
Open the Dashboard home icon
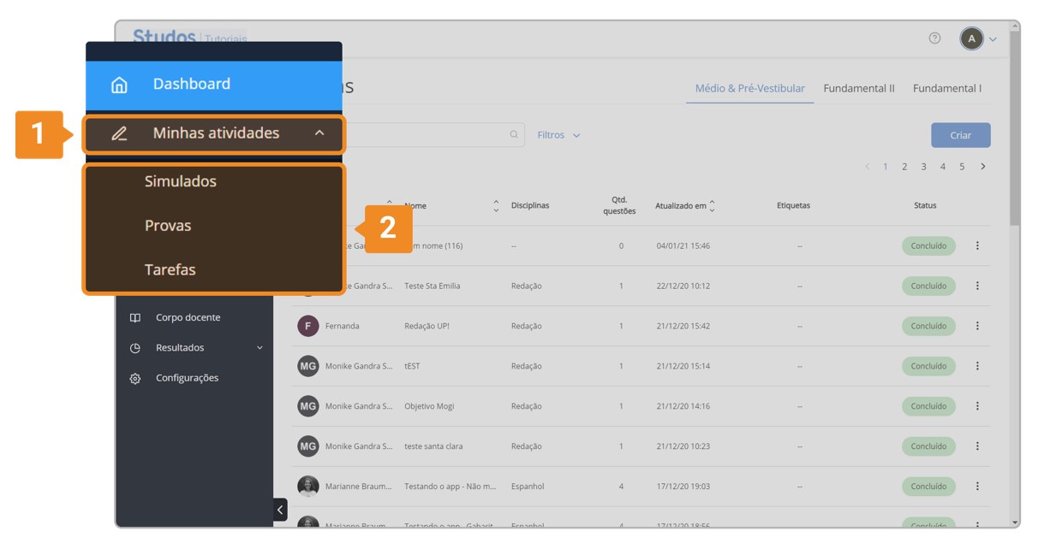coord(119,85)
